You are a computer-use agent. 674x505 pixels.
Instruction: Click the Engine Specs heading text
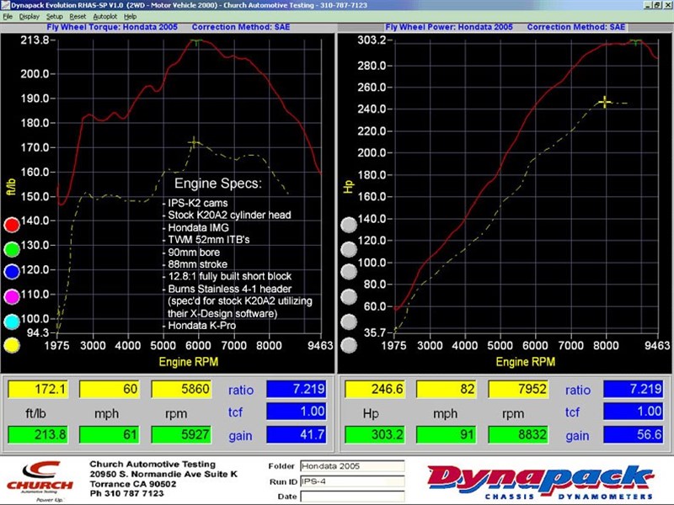[218, 183]
